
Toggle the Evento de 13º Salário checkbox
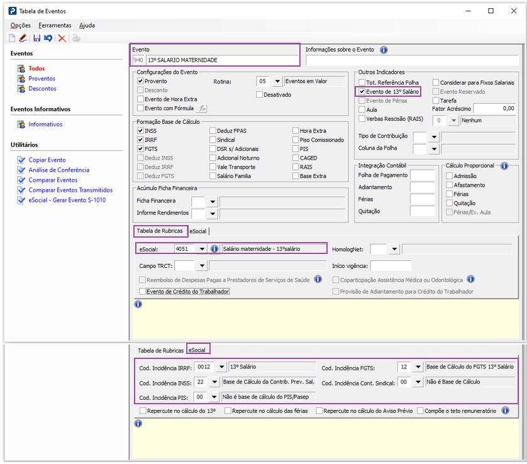362,92
